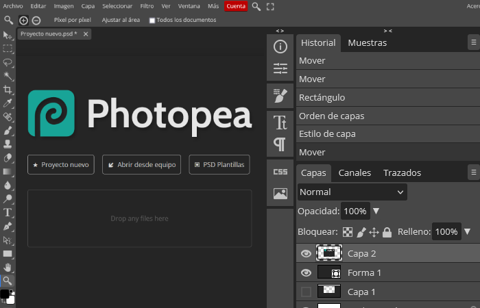Image resolution: width=480 pixels, height=308 pixels.
Task: Open the Opacidad slider arrow
Action: 376,211
